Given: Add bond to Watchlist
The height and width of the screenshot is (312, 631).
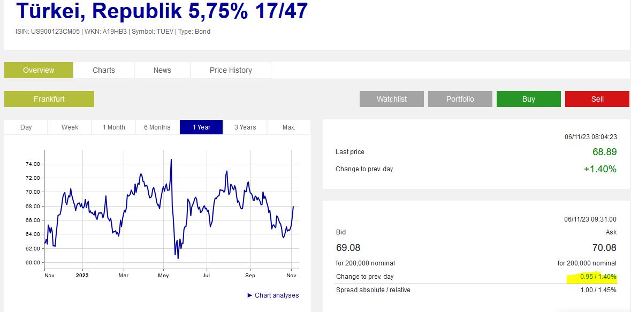Looking at the screenshot, I should [392, 99].
